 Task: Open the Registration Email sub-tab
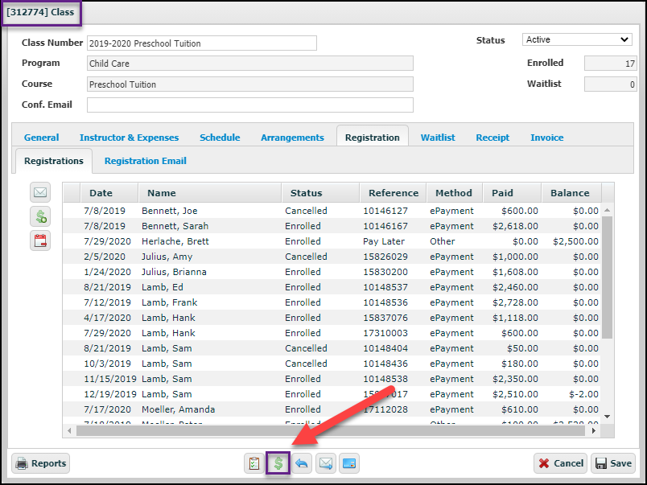145,161
